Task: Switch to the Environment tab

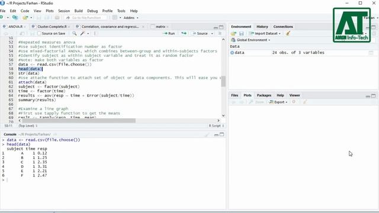Action: click(241, 27)
